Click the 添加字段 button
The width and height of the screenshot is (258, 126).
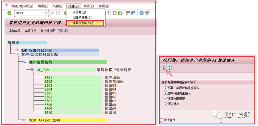[15, 31]
